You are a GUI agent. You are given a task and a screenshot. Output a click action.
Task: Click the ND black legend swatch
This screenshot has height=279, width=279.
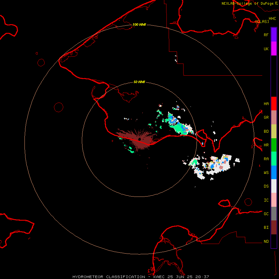274,241
